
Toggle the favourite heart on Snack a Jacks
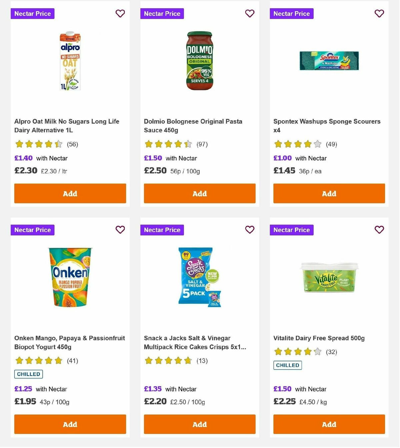(x=250, y=229)
